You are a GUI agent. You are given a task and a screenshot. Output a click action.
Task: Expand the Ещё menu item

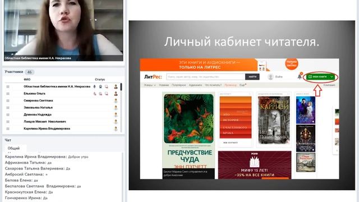[x=243, y=85]
